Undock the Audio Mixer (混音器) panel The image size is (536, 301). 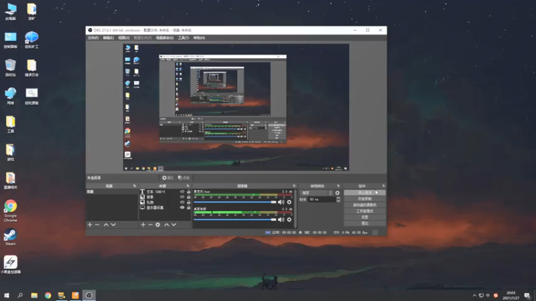click(x=294, y=186)
